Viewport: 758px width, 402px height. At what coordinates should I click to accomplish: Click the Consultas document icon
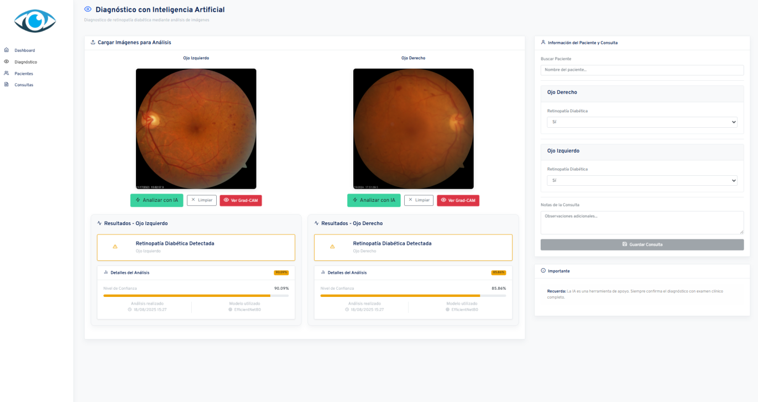tap(7, 85)
